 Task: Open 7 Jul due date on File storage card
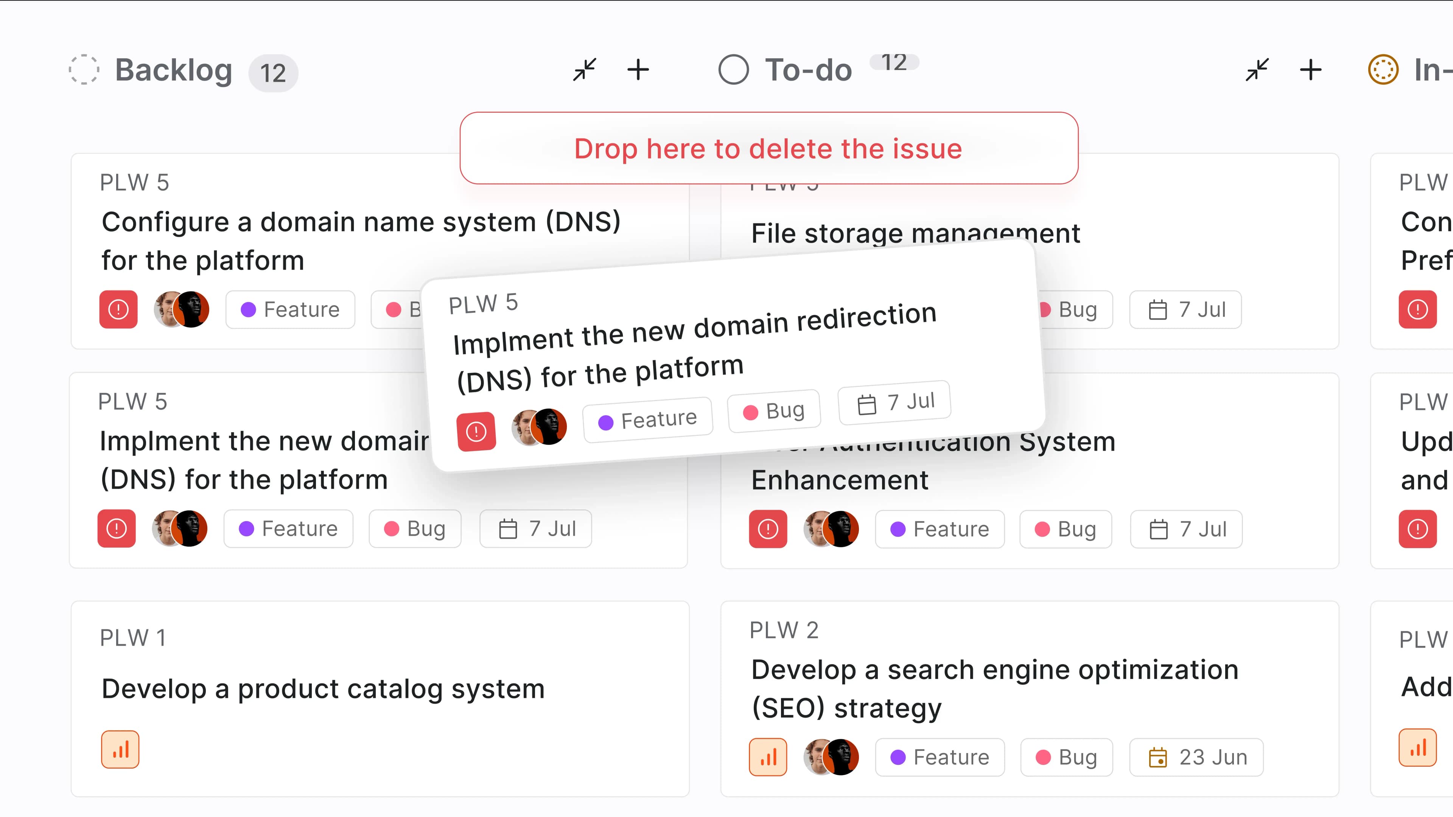[x=1185, y=309]
